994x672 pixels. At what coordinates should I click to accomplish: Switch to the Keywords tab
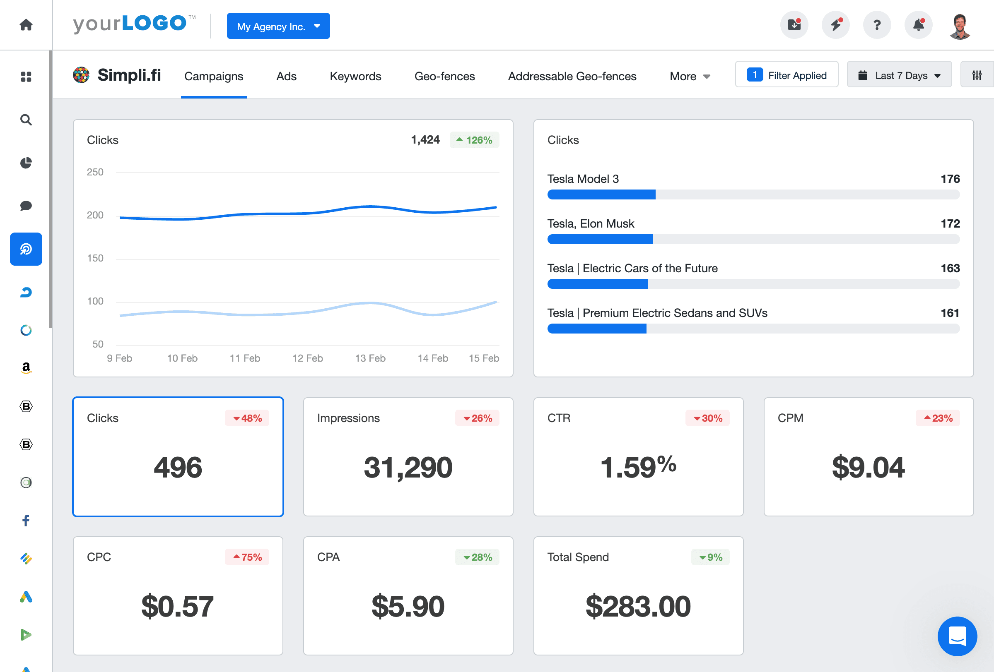click(x=355, y=76)
